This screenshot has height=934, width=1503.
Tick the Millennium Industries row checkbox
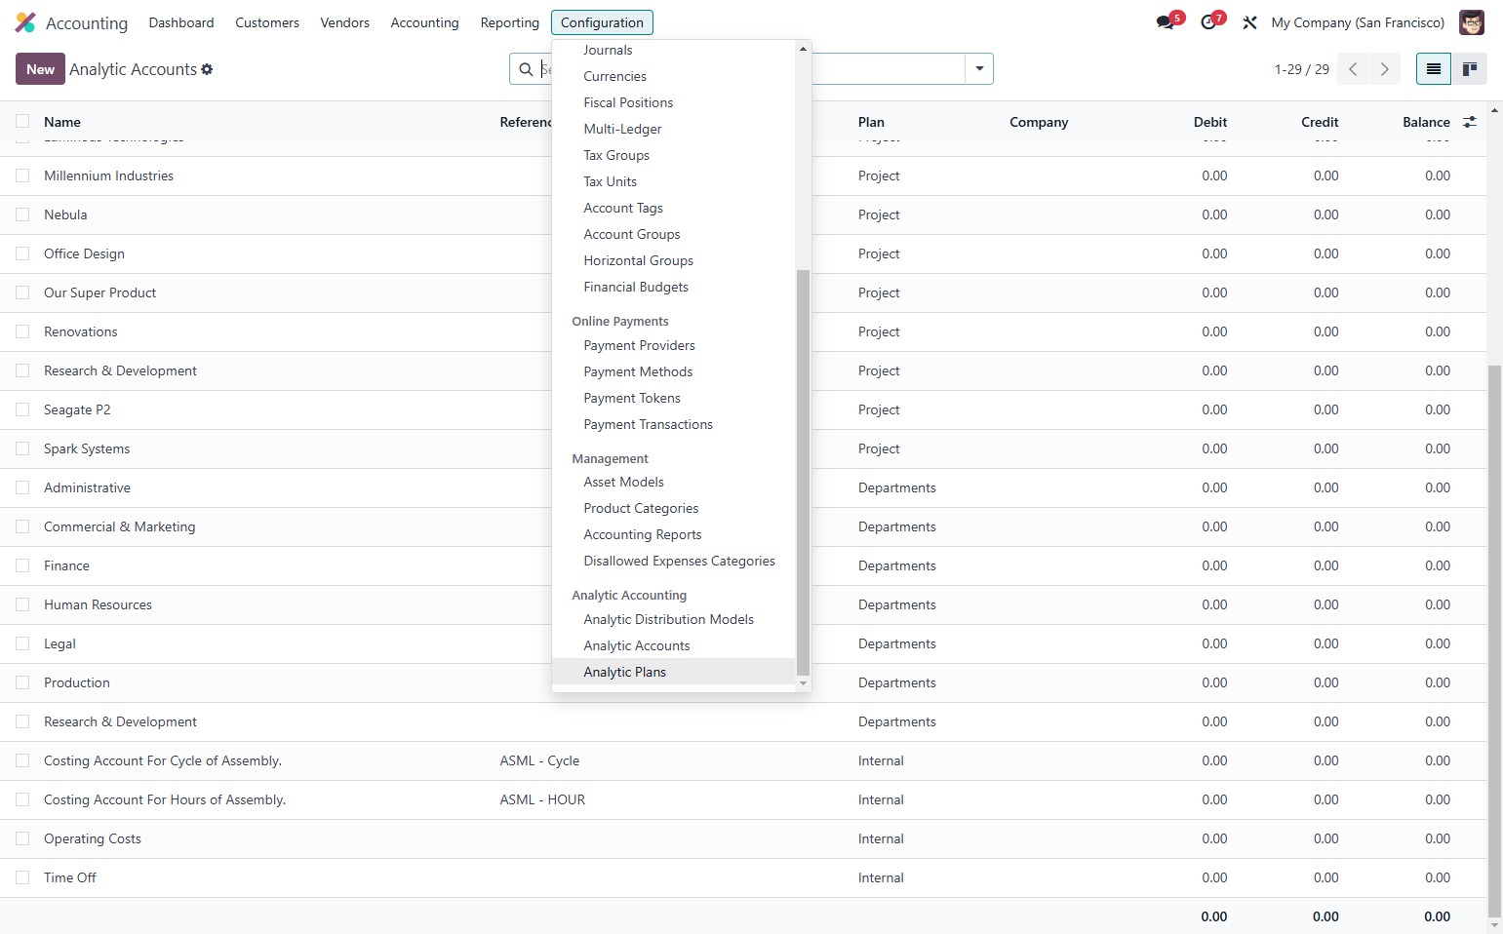[22, 175]
